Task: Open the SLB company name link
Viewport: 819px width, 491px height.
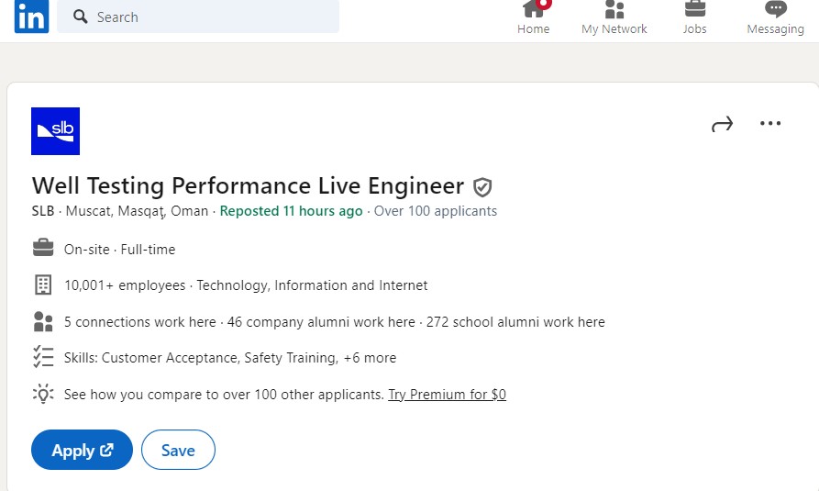Action: point(43,211)
